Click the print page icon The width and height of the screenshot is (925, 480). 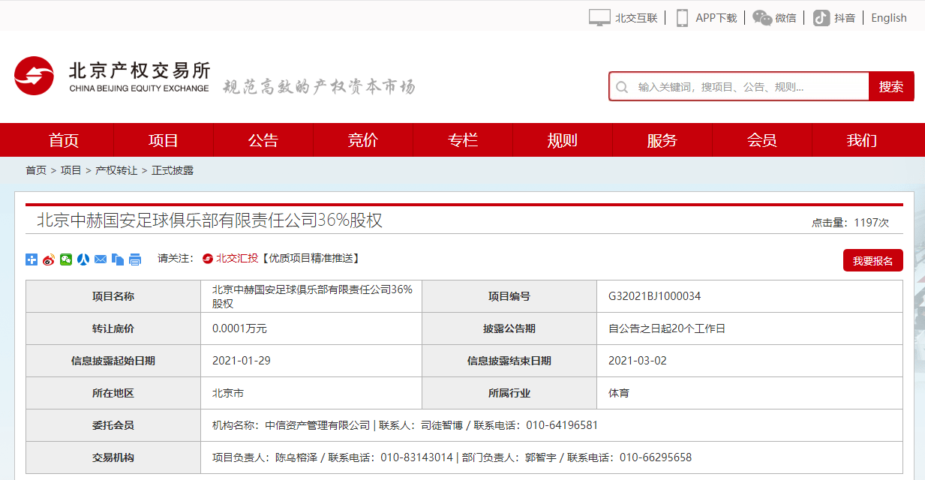135,259
